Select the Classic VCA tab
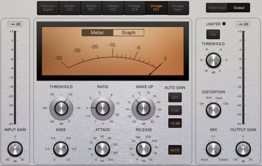 click(x=113, y=8)
